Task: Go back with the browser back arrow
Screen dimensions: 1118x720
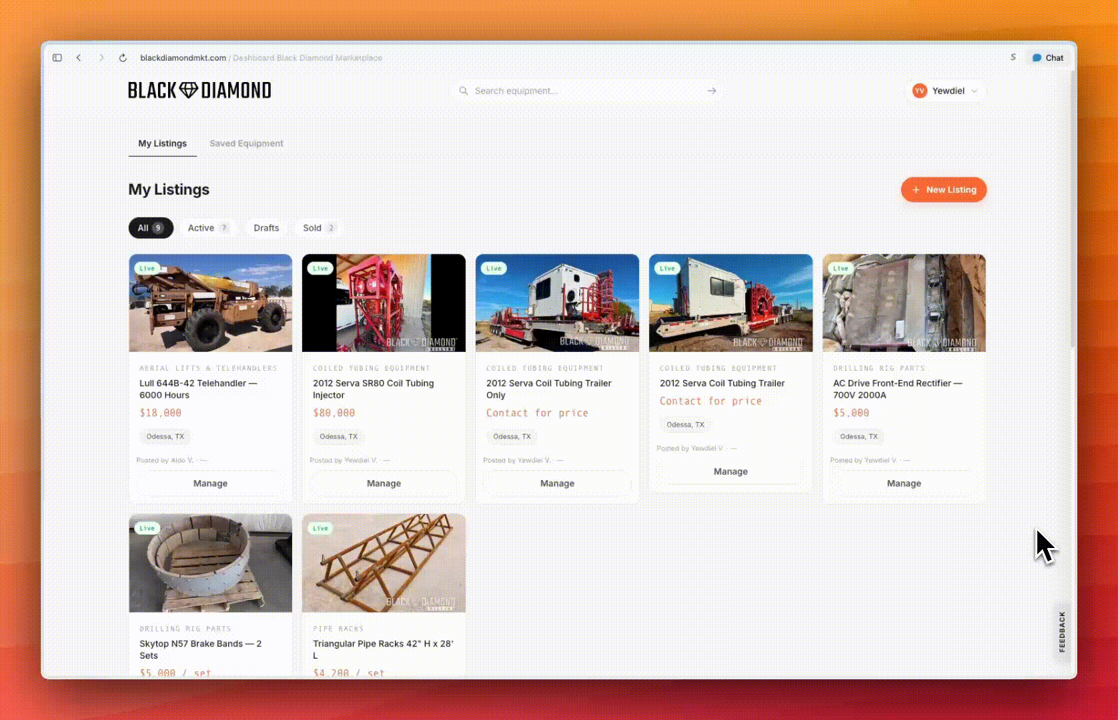Action: point(79,58)
